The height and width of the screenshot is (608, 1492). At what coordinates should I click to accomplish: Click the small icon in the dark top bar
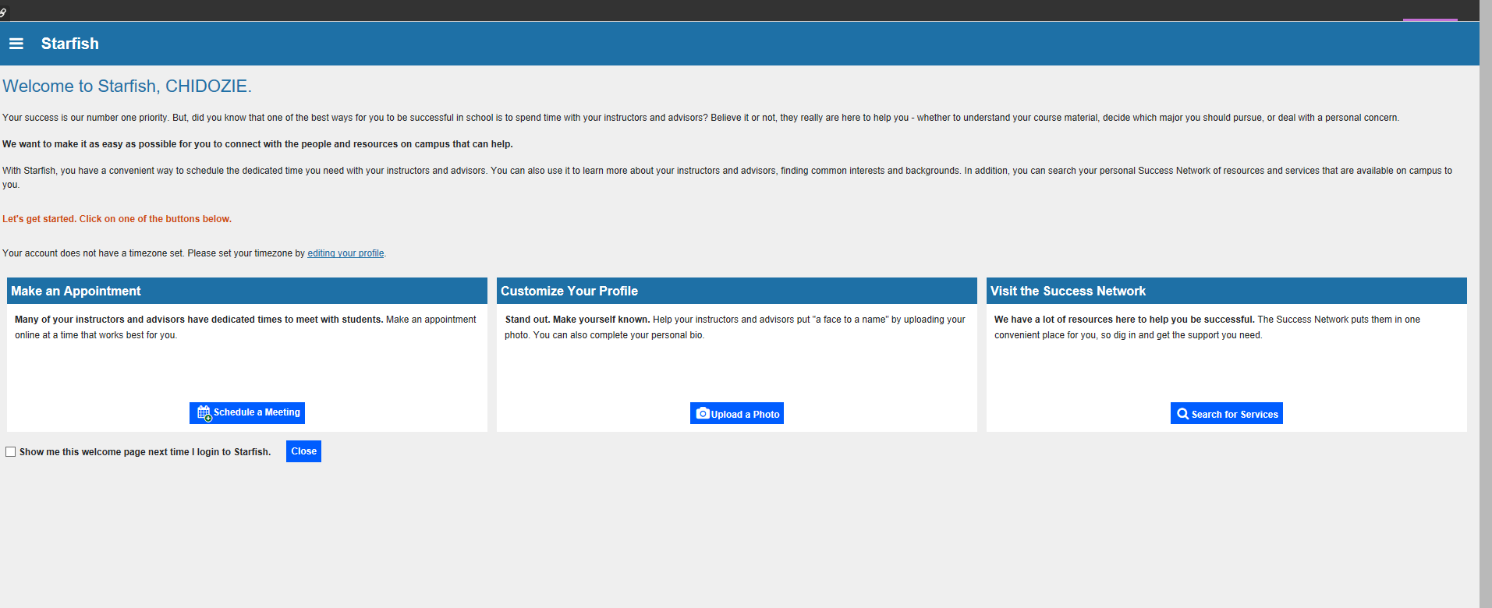4,12
